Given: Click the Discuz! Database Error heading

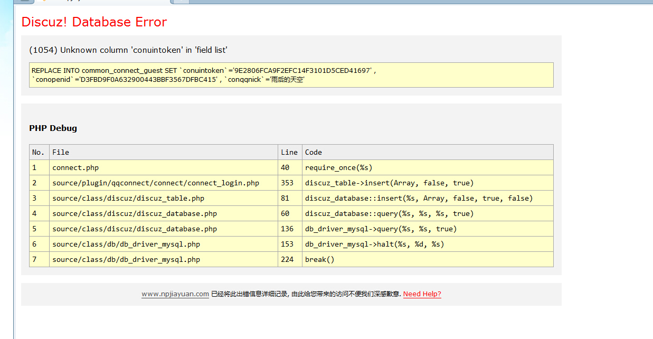Looking at the screenshot, I should (94, 22).
